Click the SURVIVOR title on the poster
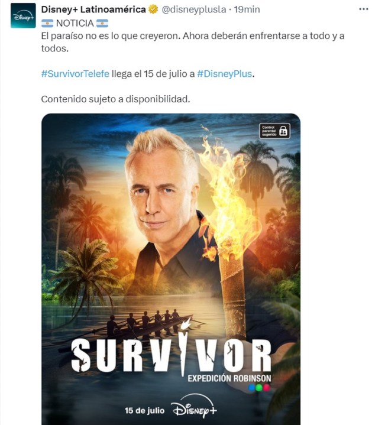Viewport: 372px width, 425px height. (x=171, y=355)
